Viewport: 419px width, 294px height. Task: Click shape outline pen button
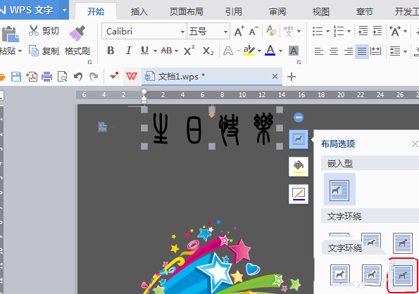[299, 194]
